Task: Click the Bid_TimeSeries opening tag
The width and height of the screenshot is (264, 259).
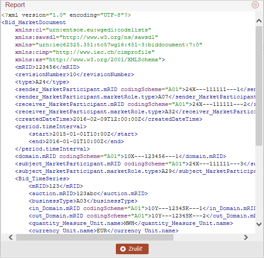Action: [42, 178]
